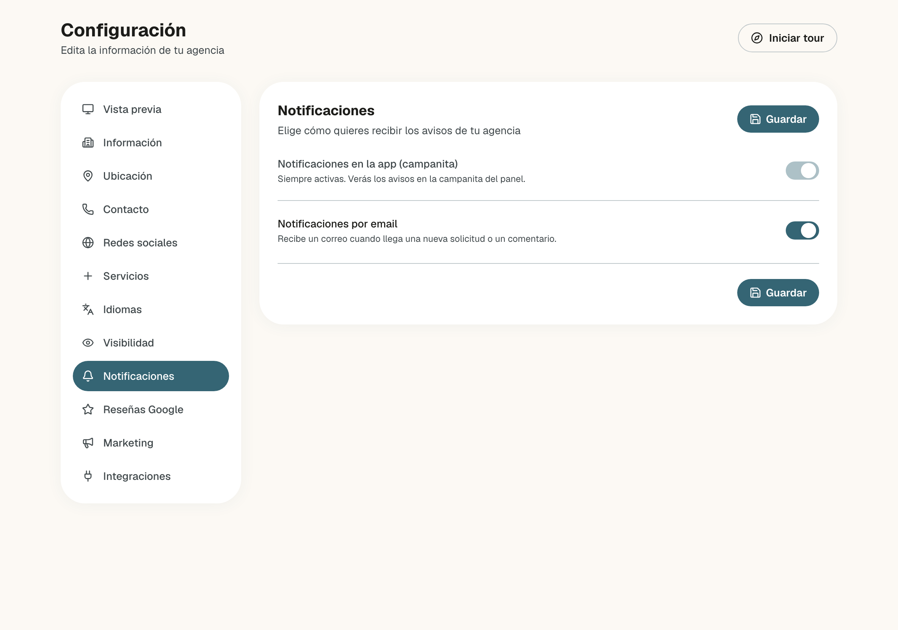Click "Edita la información de tu agencia" subtitle
The height and width of the screenshot is (630, 898).
click(142, 50)
